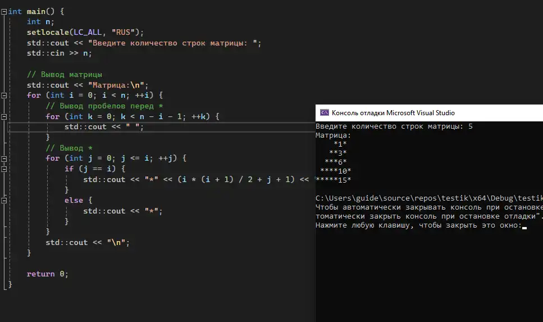The image size is (543, 322).
Task: Collapse the main() function fold toggle
Action: tap(4, 12)
